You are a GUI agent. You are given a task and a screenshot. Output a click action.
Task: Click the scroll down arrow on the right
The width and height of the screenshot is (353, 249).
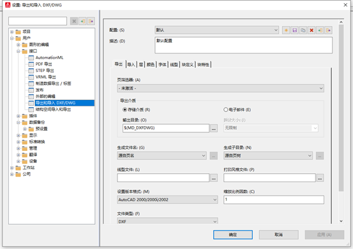click(x=341, y=221)
